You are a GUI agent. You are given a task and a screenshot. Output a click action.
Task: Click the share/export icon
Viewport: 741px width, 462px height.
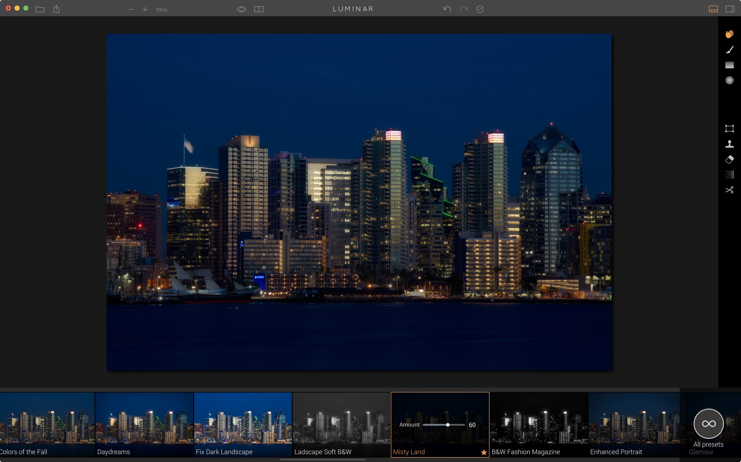[56, 9]
